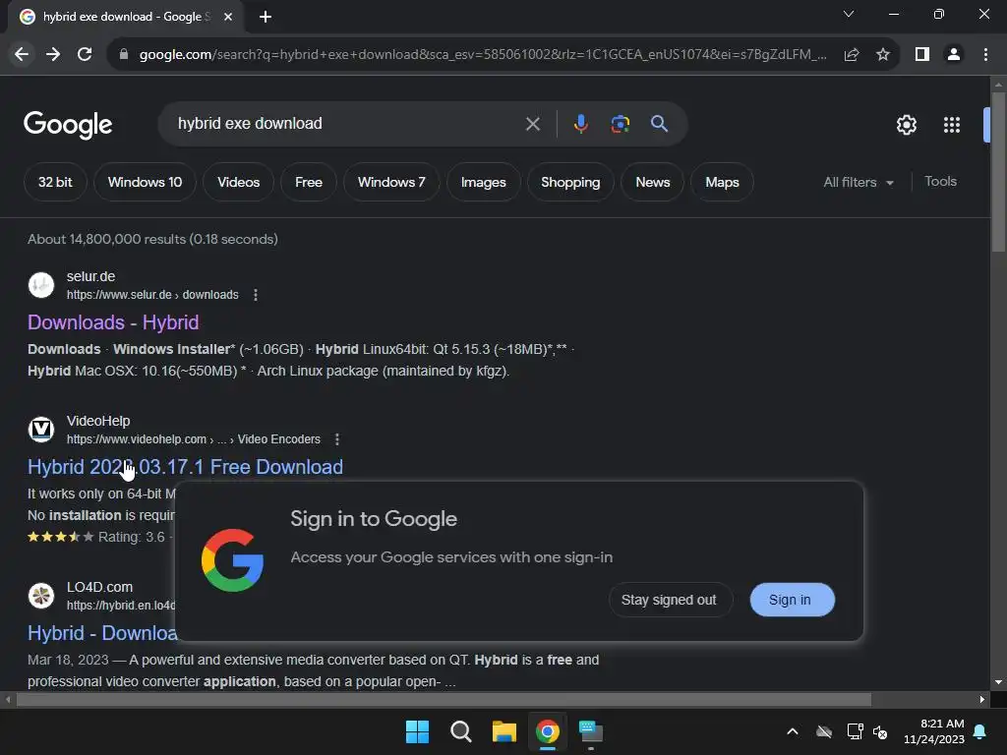Click the LO4D.com site favicon
This screenshot has width=1007, height=755.
tap(41, 596)
